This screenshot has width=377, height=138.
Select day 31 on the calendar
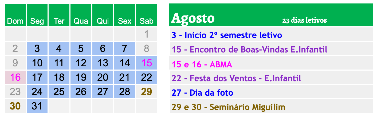coord(37,106)
